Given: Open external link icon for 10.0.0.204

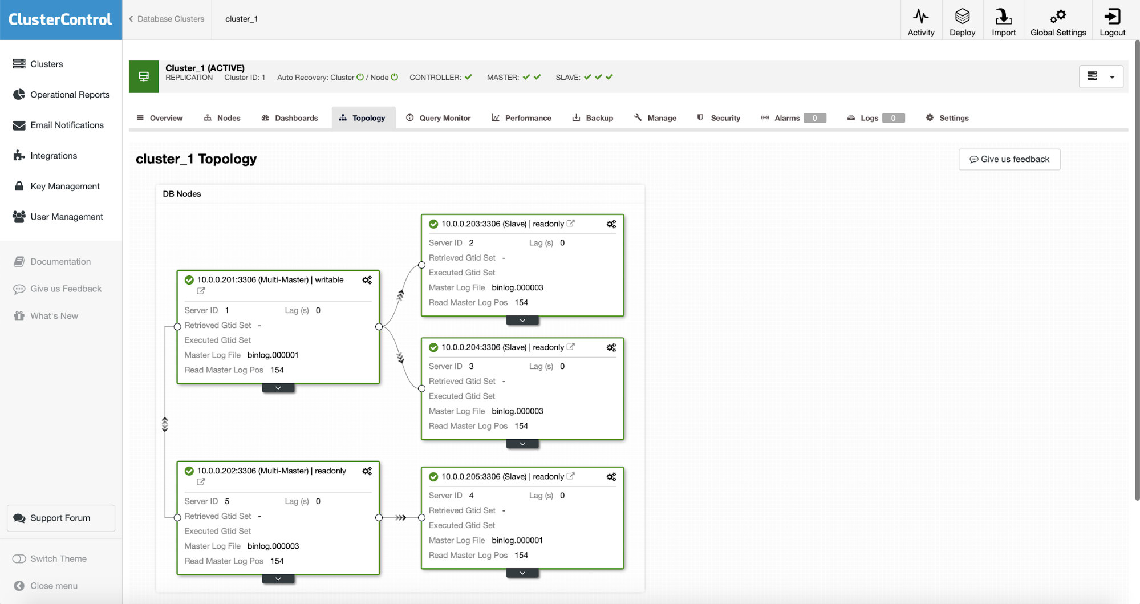Looking at the screenshot, I should pyautogui.click(x=570, y=347).
